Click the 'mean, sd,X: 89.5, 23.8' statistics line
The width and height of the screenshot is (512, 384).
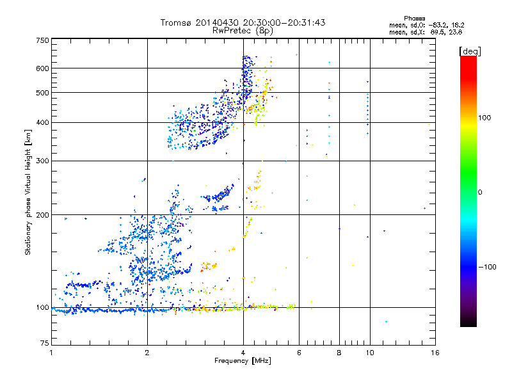426,32
